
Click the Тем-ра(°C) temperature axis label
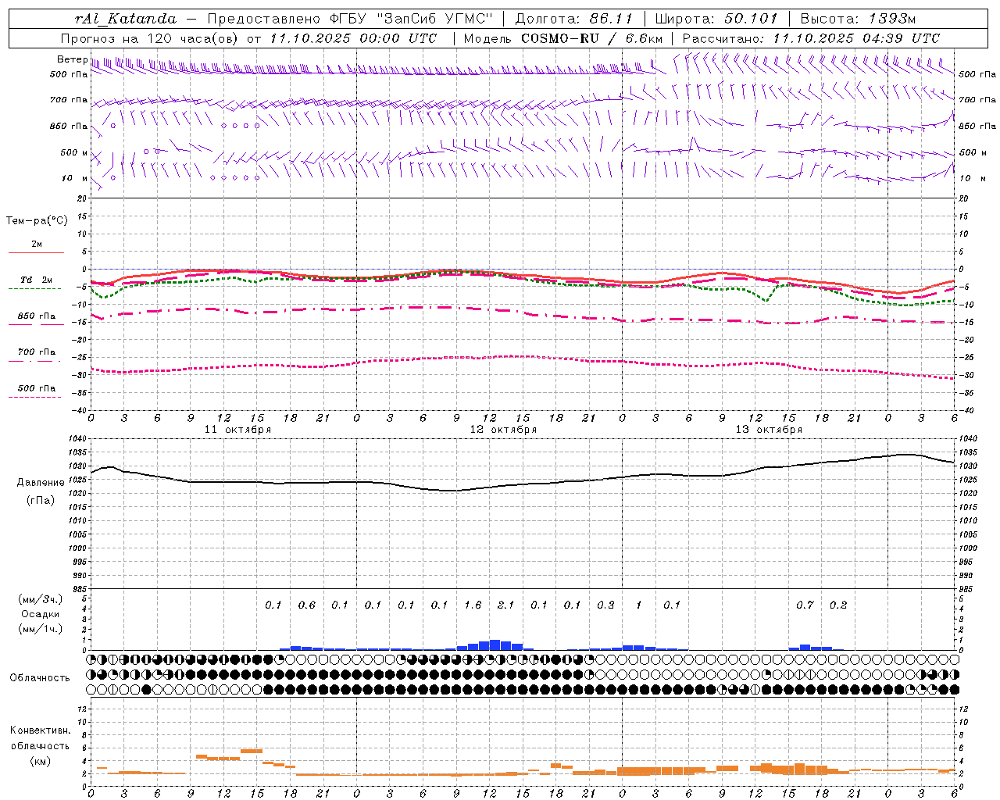[37, 221]
